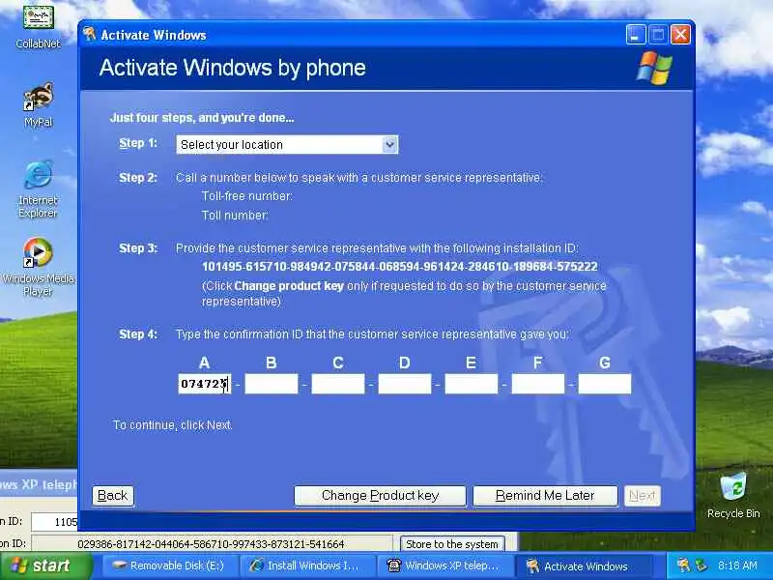Select the Windows Media Player shortcut

click(x=38, y=267)
